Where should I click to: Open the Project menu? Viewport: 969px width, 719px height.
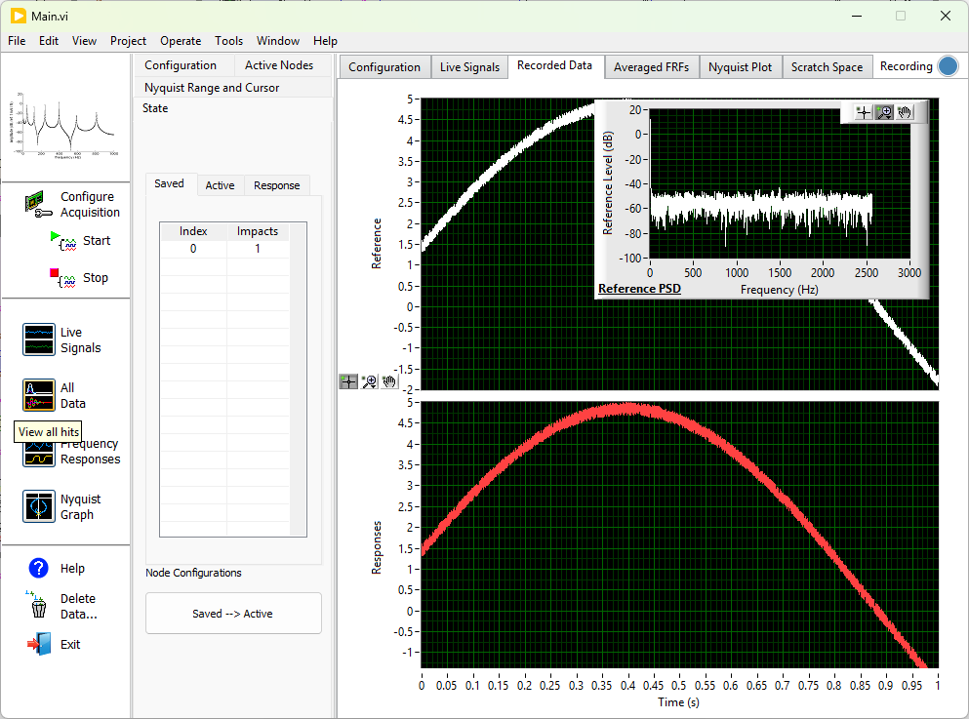pyautogui.click(x=128, y=41)
